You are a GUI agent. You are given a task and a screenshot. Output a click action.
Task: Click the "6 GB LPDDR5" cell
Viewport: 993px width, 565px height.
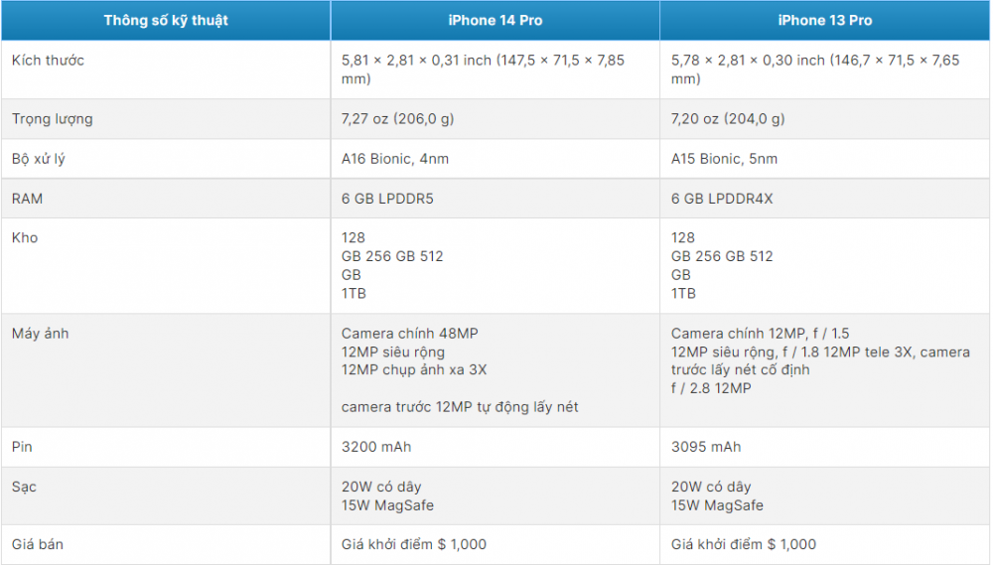click(387, 199)
